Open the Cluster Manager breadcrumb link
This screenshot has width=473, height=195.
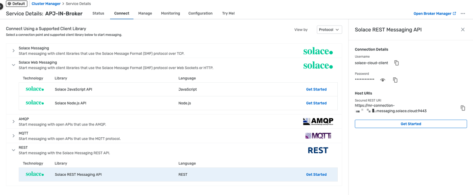(46, 4)
